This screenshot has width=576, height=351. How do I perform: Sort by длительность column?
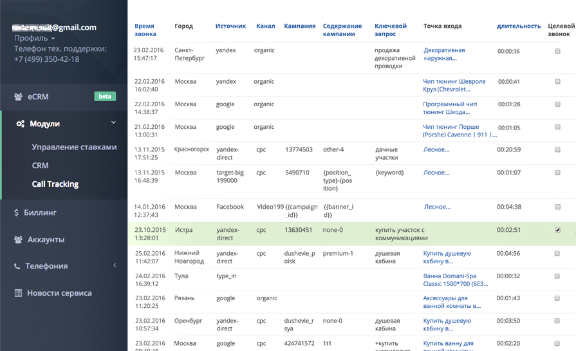click(x=519, y=26)
